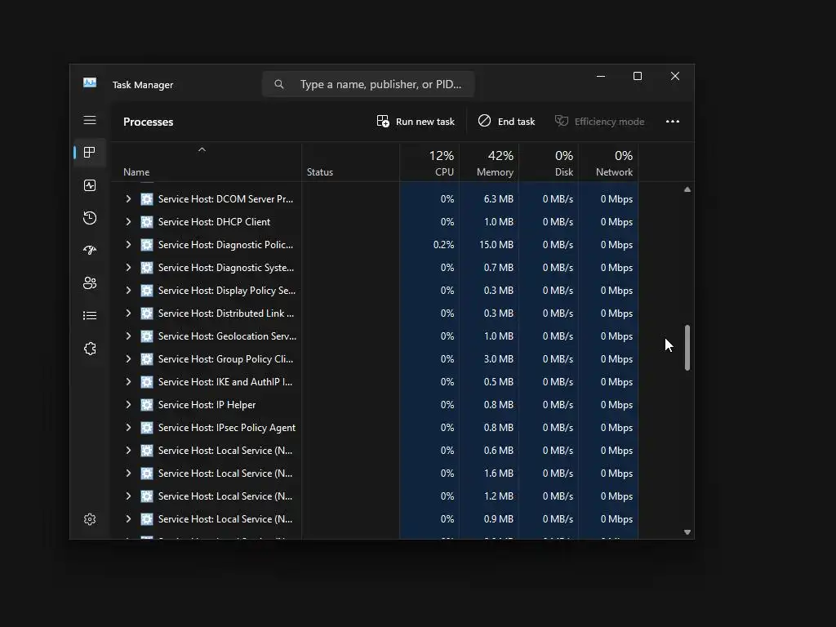
Task: Open the Details list sidebar icon
Action: (x=90, y=316)
